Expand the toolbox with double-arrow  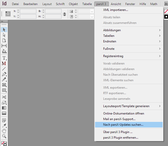[2, 21]
